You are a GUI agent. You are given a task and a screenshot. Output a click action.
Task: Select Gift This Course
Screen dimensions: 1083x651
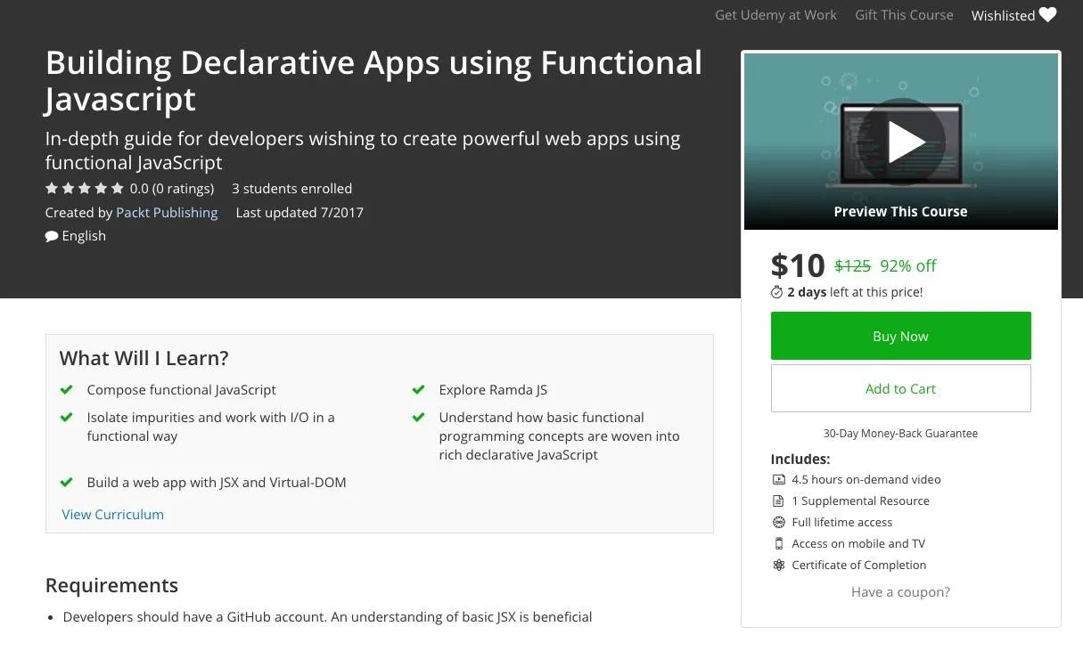904,15
